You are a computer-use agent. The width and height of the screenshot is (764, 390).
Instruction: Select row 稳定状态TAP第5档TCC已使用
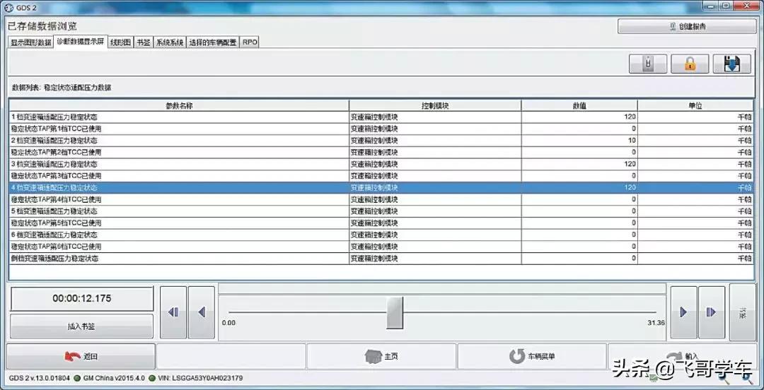point(381,223)
